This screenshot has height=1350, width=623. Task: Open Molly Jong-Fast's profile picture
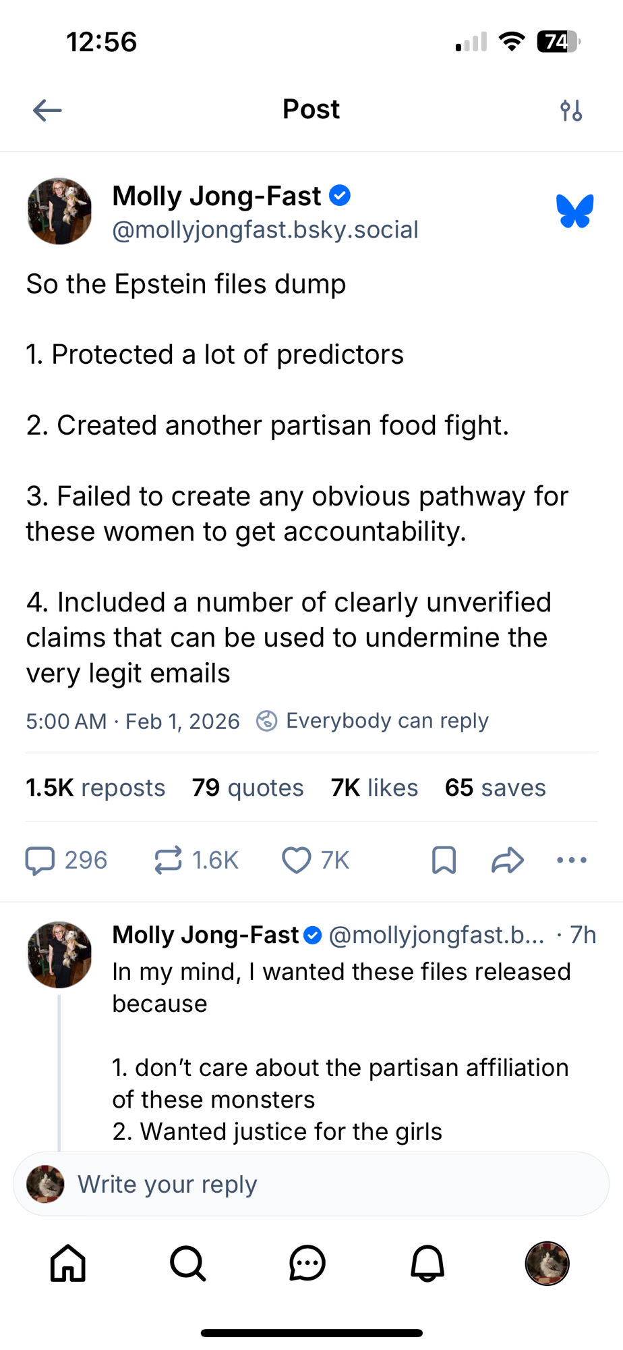[x=59, y=211]
